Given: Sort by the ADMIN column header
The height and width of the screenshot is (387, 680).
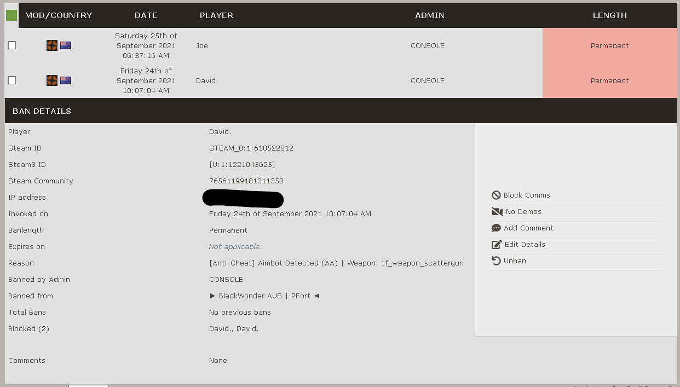Looking at the screenshot, I should click(430, 15).
